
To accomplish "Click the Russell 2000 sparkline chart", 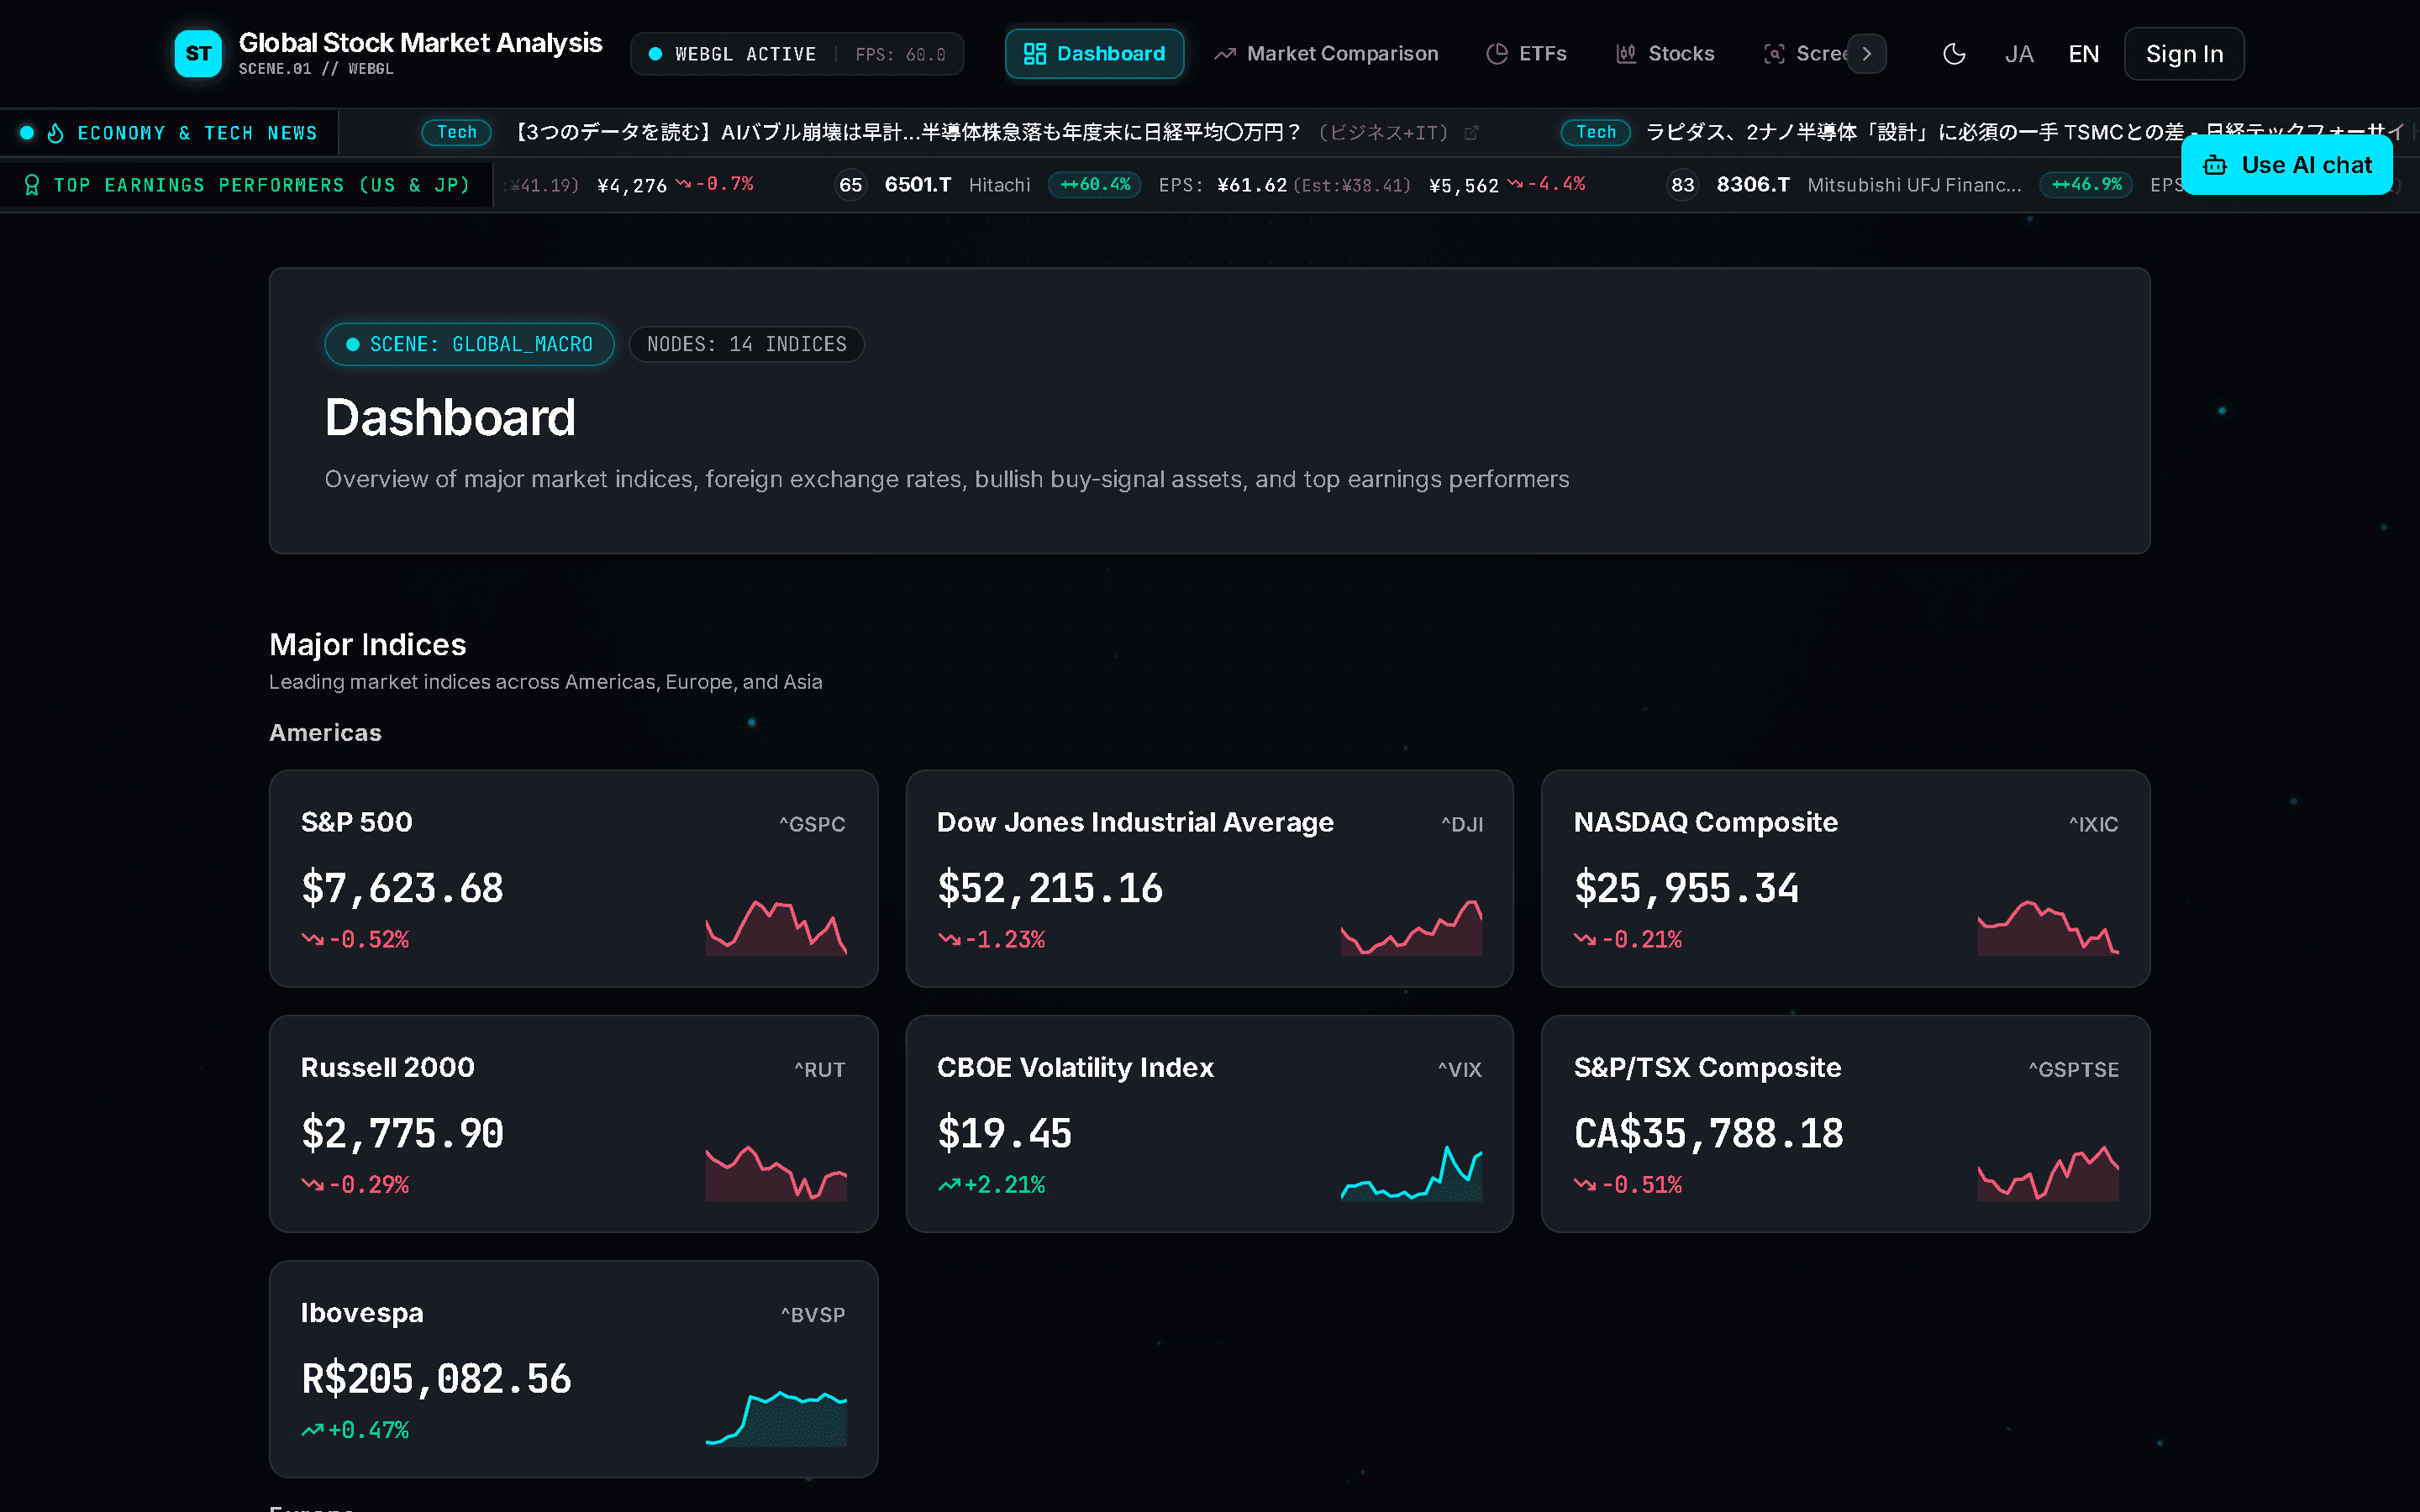I will tap(776, 1172).
